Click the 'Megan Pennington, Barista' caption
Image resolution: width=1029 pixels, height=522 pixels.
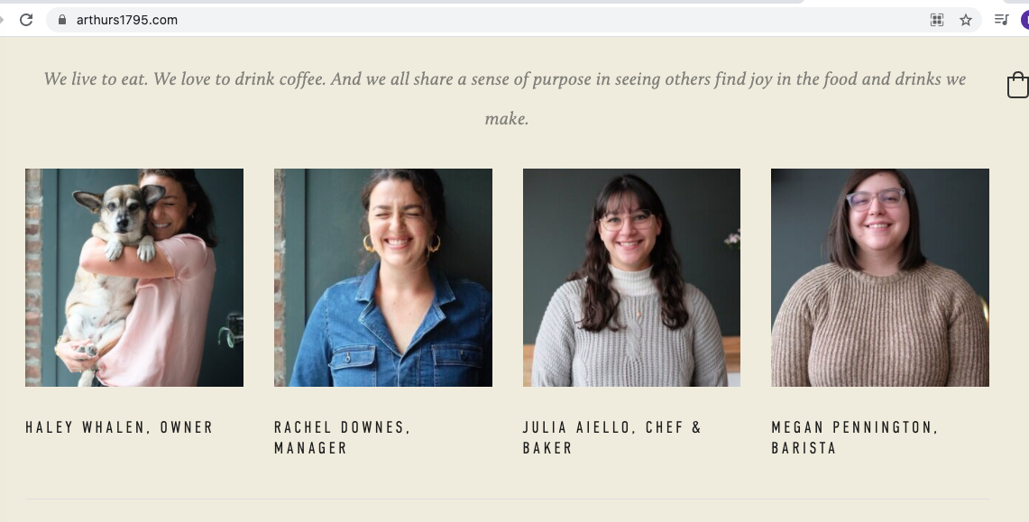[855, 437]
